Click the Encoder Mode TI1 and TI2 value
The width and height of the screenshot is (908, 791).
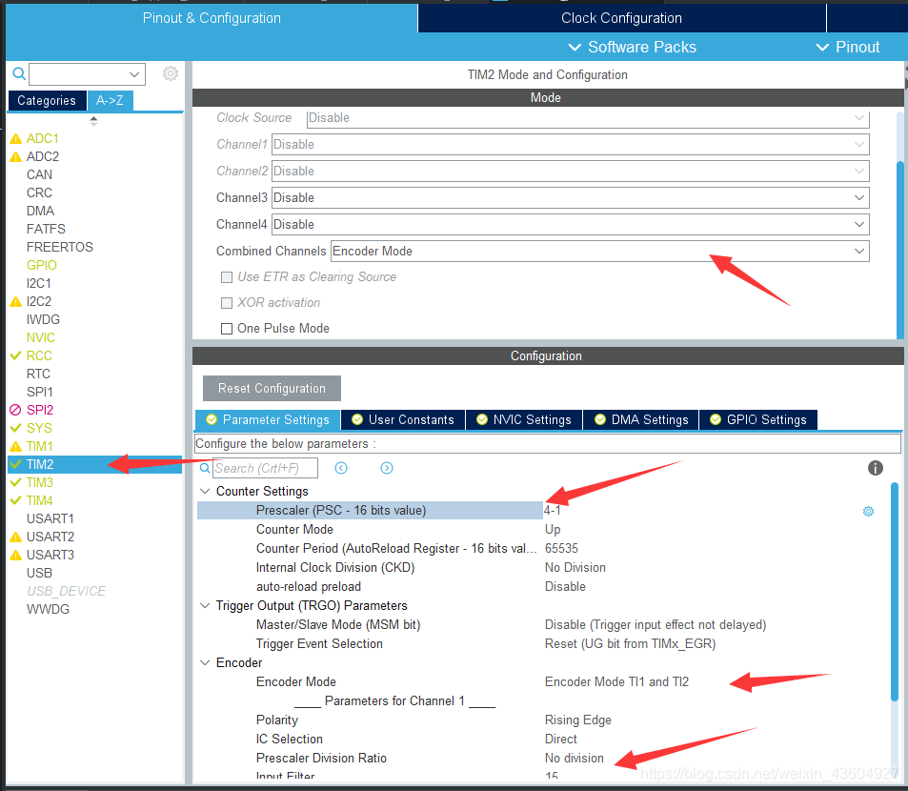616,682
